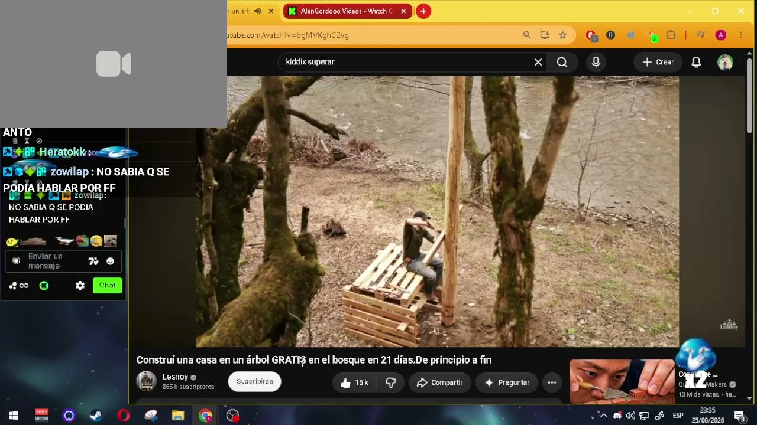Click the install app icon in address bar

tap(545, 35)
